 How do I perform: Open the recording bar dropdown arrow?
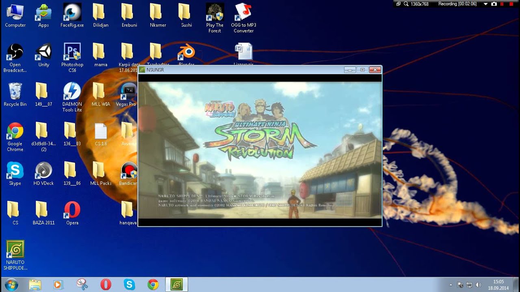tap(485, 4)
